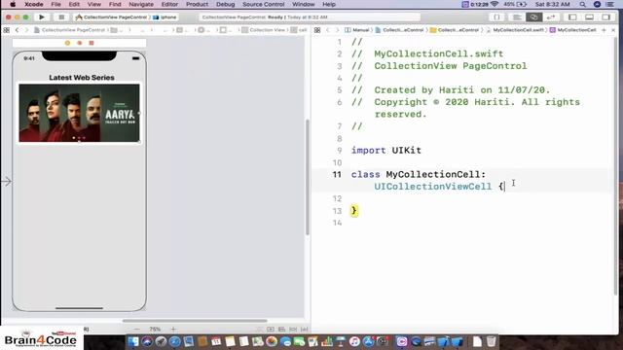The width and height of the screenshot is (623, 350).
Task: Open the Manual assistant mode menu
Action: (357, 30)
